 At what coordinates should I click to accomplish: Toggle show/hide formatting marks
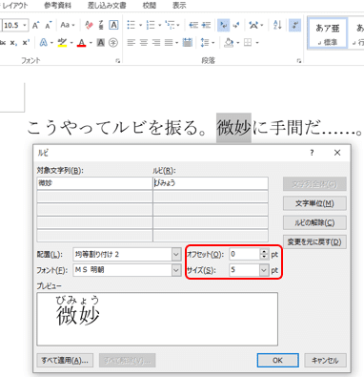tap(295, 25)
